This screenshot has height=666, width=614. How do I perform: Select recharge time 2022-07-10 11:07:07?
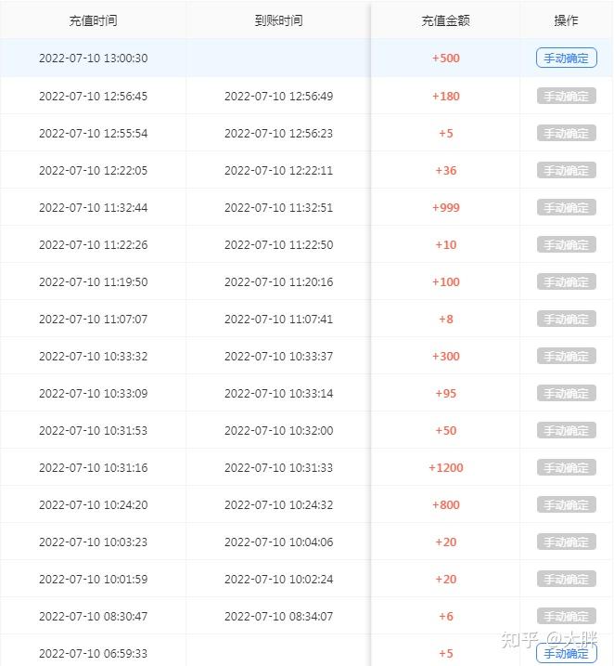point(93,320)
